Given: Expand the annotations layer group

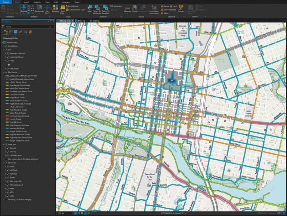Looking at the screenshot, I should click(x=4, y=46).
